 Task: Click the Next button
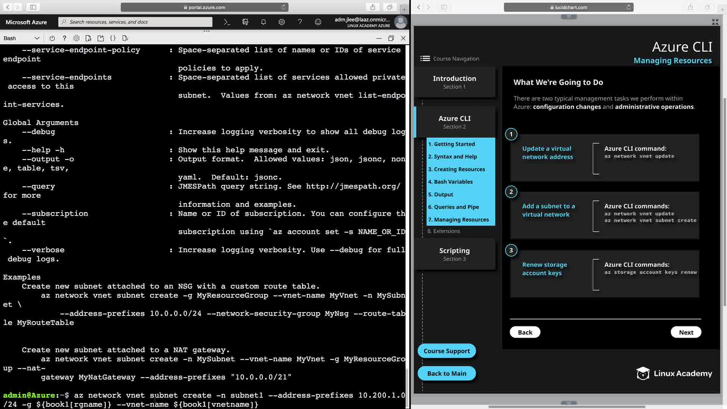(686, 332)
